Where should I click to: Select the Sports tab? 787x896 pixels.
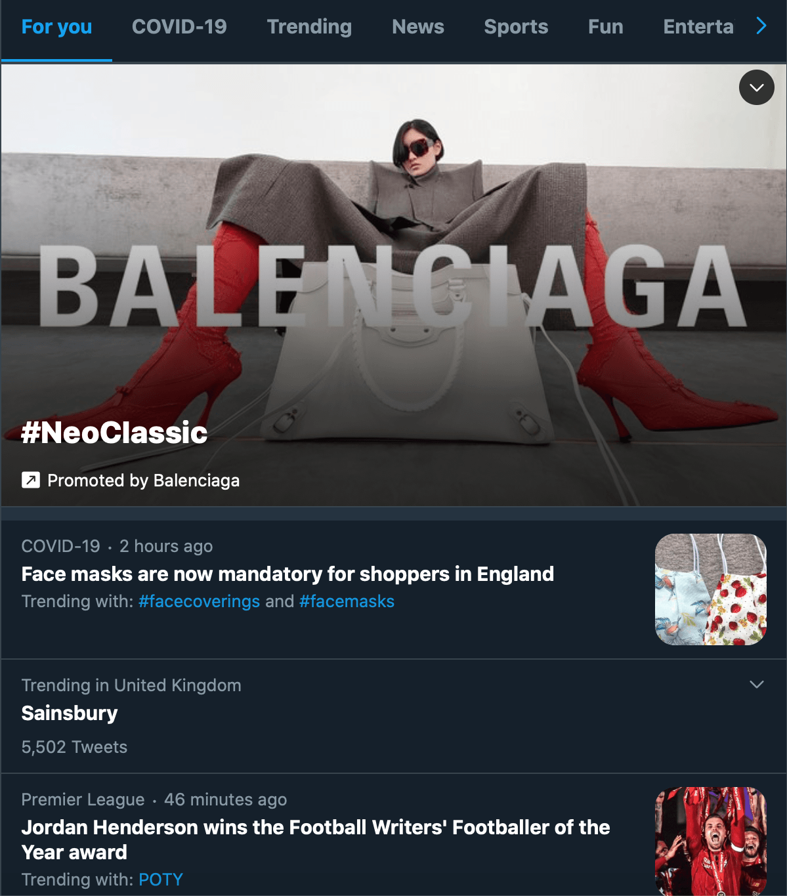pos(516,27)
